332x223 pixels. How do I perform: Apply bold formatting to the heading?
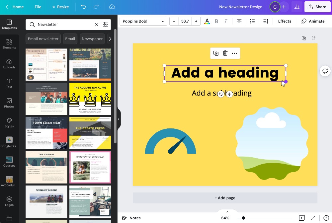point(216,21)
